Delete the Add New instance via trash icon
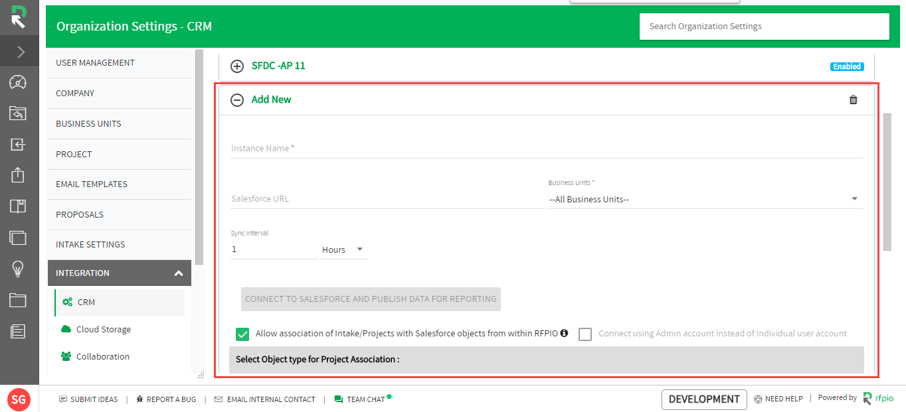906x412 pixels. (x=854, y=100)
